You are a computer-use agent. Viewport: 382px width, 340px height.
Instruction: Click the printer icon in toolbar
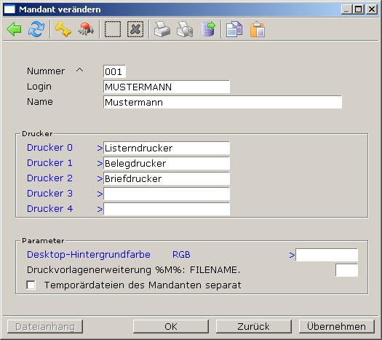point(162,29)
